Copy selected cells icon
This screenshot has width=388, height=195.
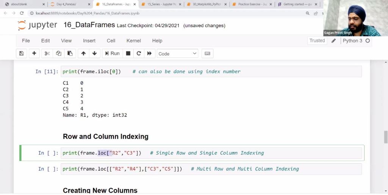tap(58, 54)
